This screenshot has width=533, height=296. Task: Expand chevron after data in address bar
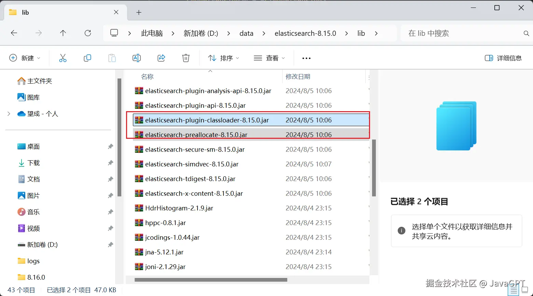[264, 33]
